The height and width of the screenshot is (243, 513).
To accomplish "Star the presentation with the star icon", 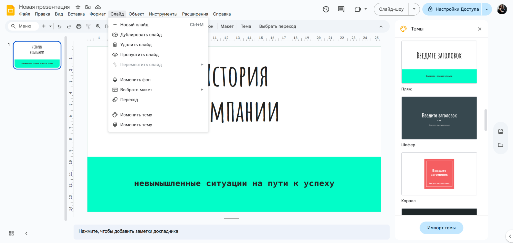I will [78, 7].
